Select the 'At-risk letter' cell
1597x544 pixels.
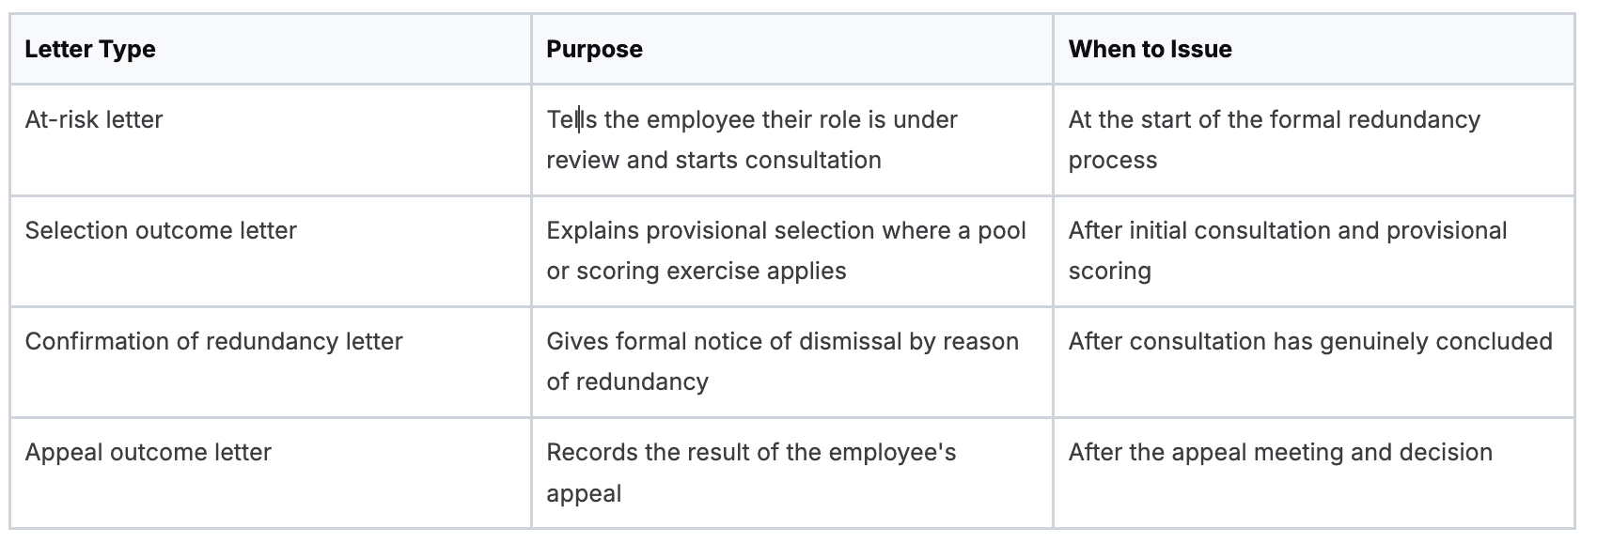(271, 139)
